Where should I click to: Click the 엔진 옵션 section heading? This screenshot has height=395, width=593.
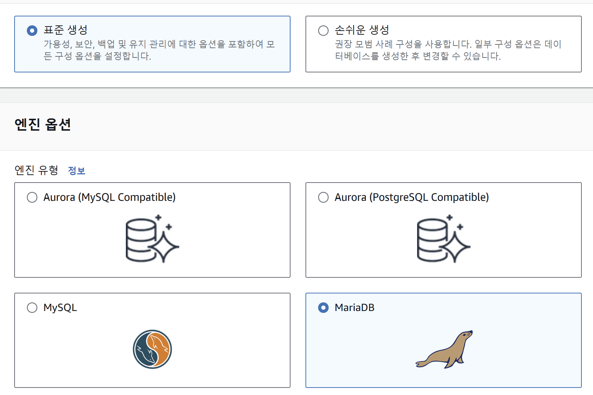coord(43,124)
